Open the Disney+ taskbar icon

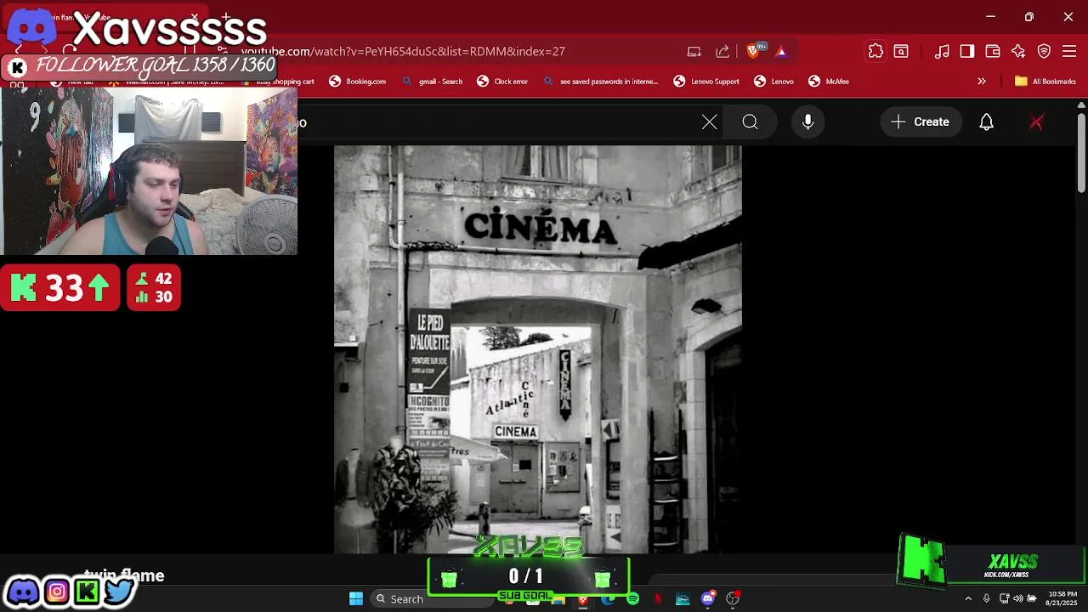683,599
